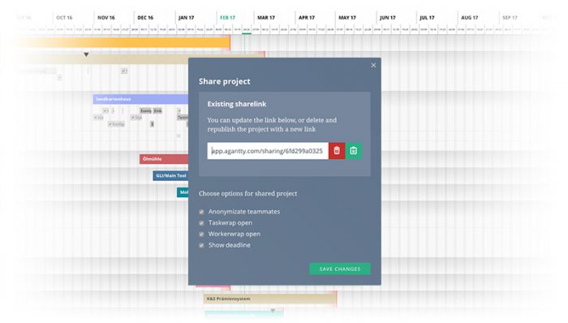Toggle Taskwrap open checkbox

coord(201,223)
